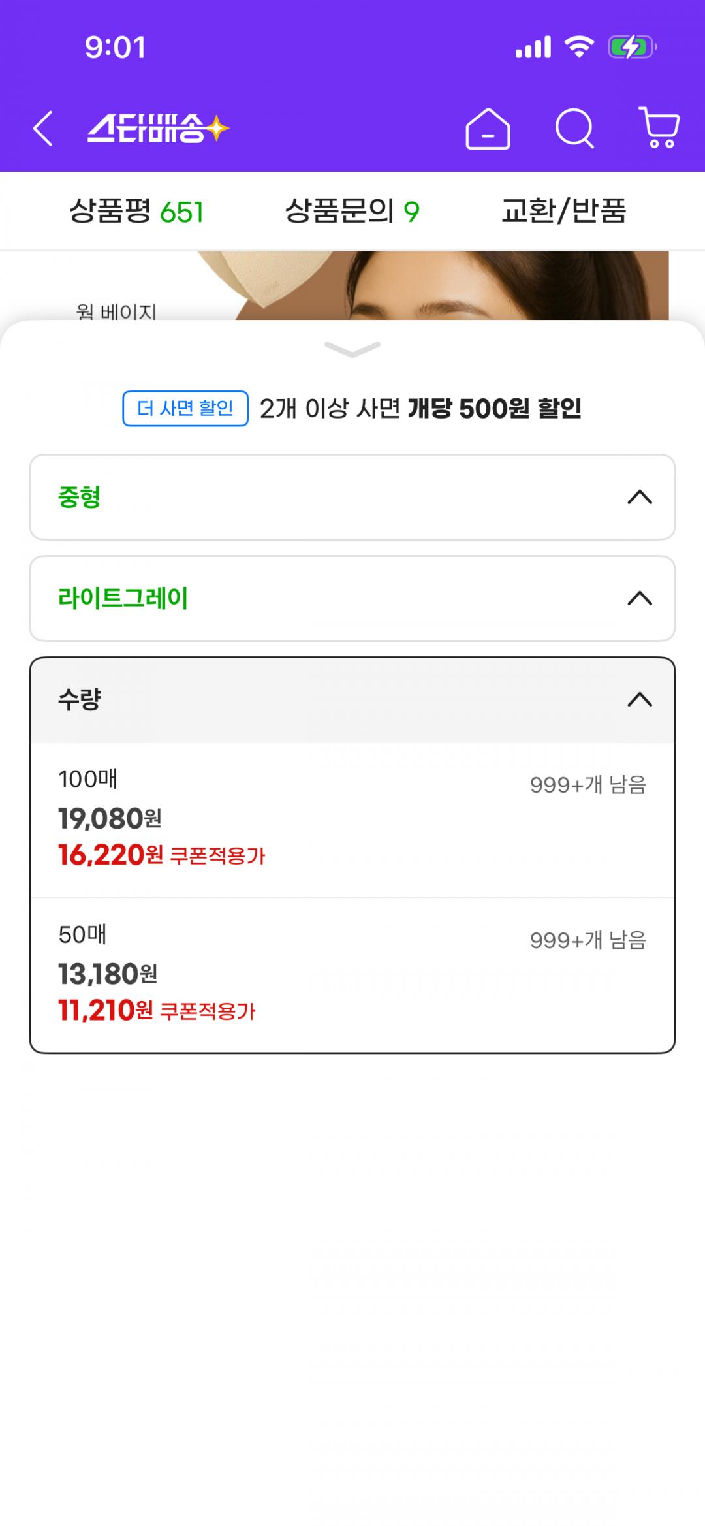Open search with magnifier icon
Screen dimensions: 705x1526
pos(574,129)
